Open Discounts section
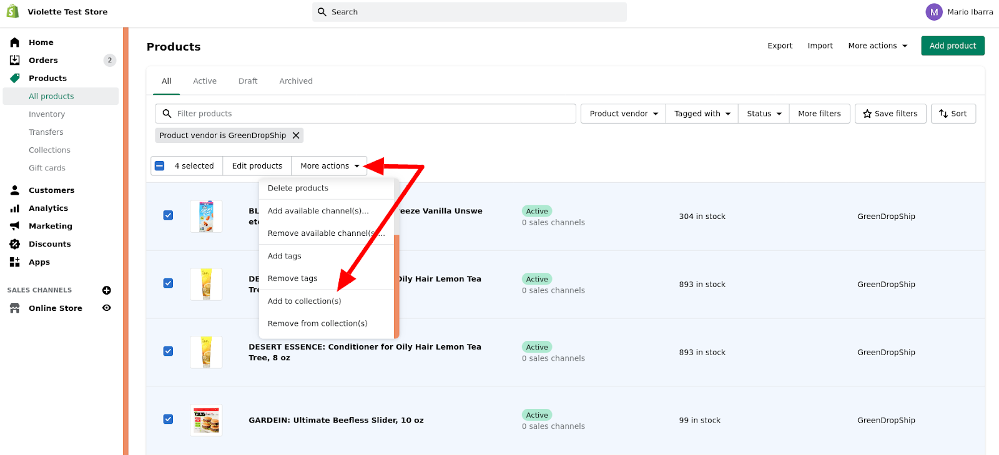Image resolution: width=999 pixels, height=455 pixels. [x=49, y=244]
